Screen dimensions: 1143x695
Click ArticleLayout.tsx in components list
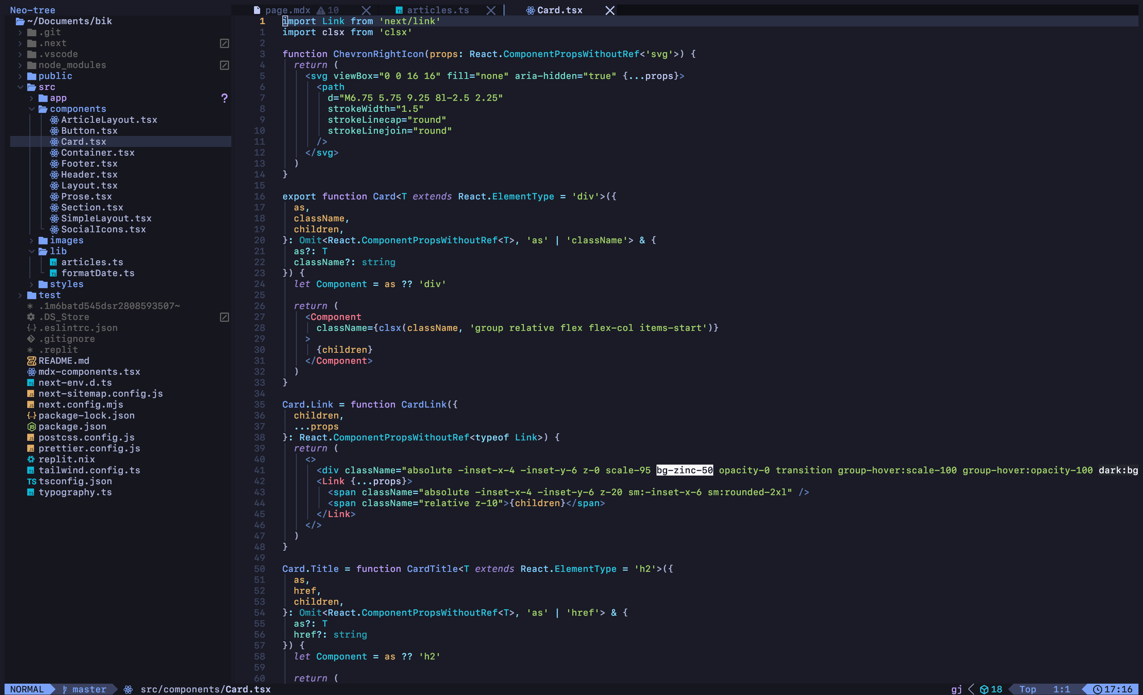[108, 119]
